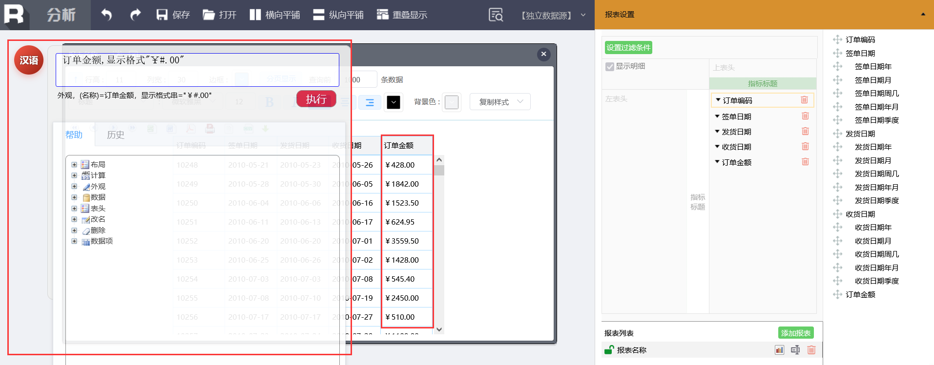Expand the 数据项 tree node
934x365 pixels.
point(74,241)
